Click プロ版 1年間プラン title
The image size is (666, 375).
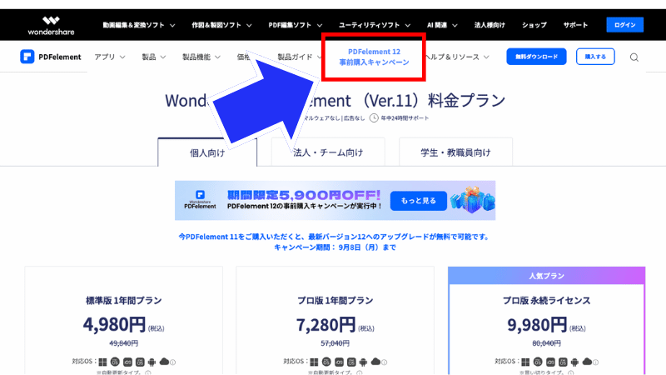(x=335, y=301)
